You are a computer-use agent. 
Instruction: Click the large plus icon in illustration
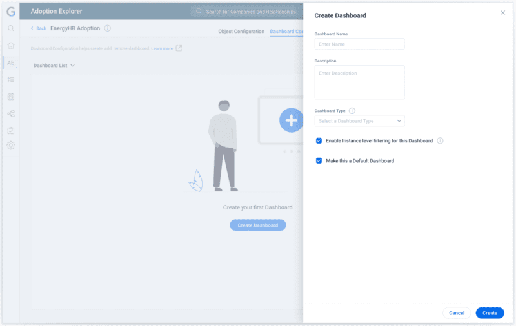(x=291, y=120)
